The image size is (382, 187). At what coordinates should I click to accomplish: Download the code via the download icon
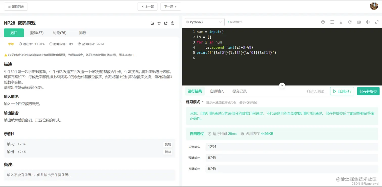341,22
